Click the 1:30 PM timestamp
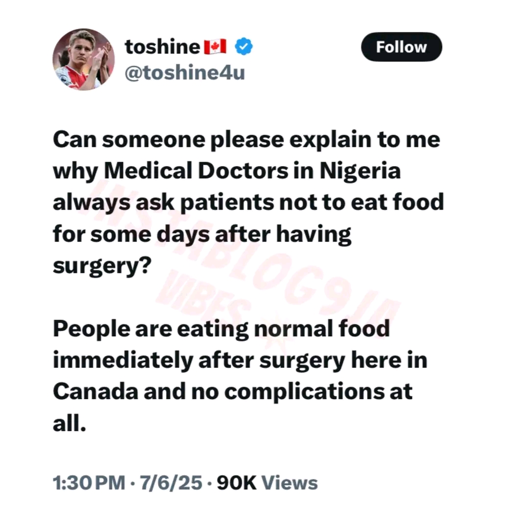 89,482
